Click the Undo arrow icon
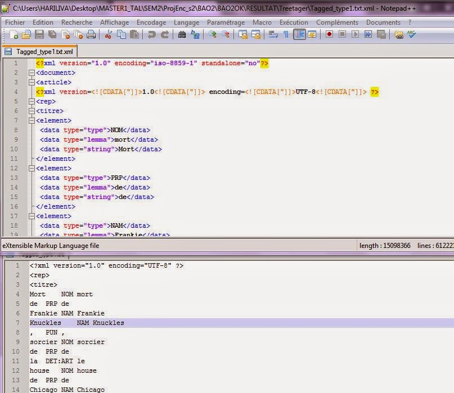This screenshot has height=393, width=454. (x=151, y=34)
